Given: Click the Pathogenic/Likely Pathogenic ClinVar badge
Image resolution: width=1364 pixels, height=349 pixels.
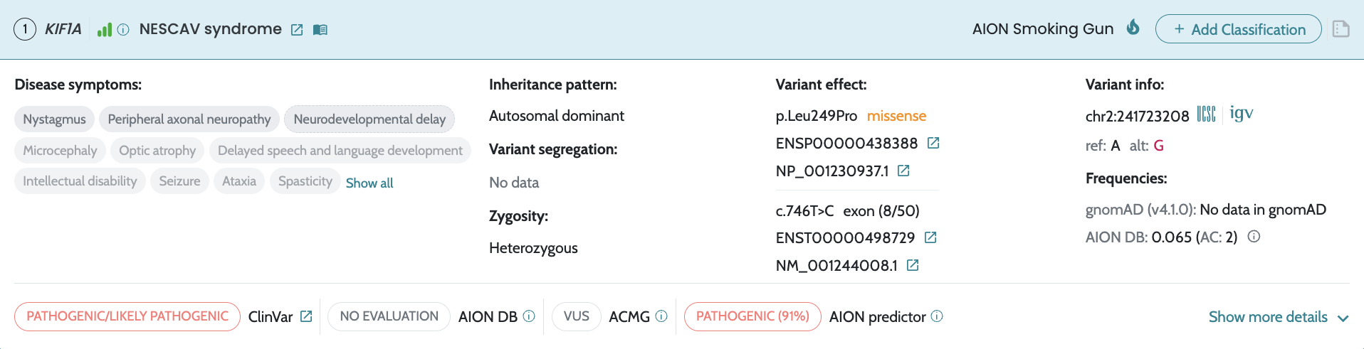Looking at the screenshot, I should [127, 316].
